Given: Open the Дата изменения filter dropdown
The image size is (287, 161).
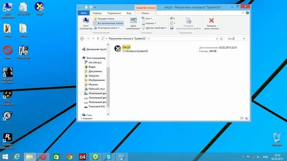Looking at the screenshot, I should click(x=134, y=24).
